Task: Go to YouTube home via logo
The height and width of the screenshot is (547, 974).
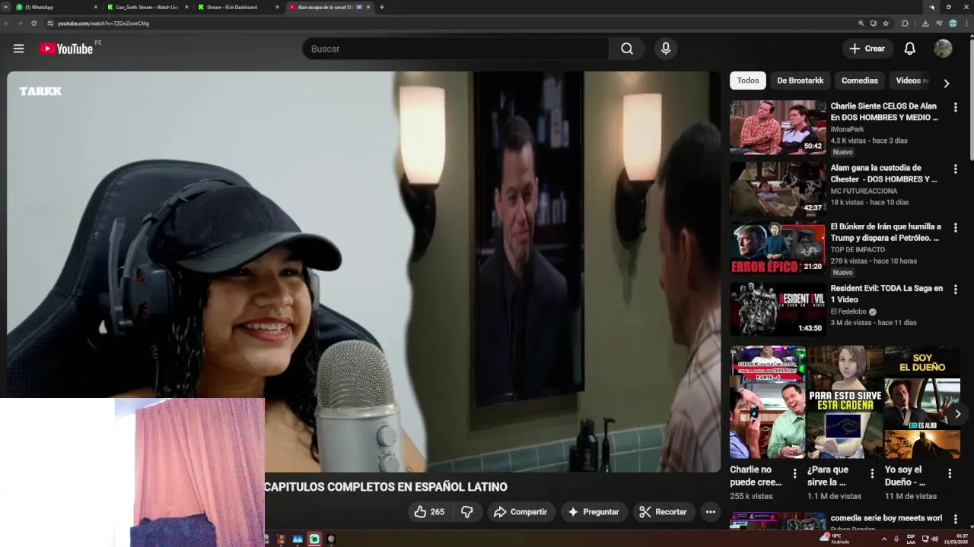Action: pyautogui.click(x=65, y=49)
